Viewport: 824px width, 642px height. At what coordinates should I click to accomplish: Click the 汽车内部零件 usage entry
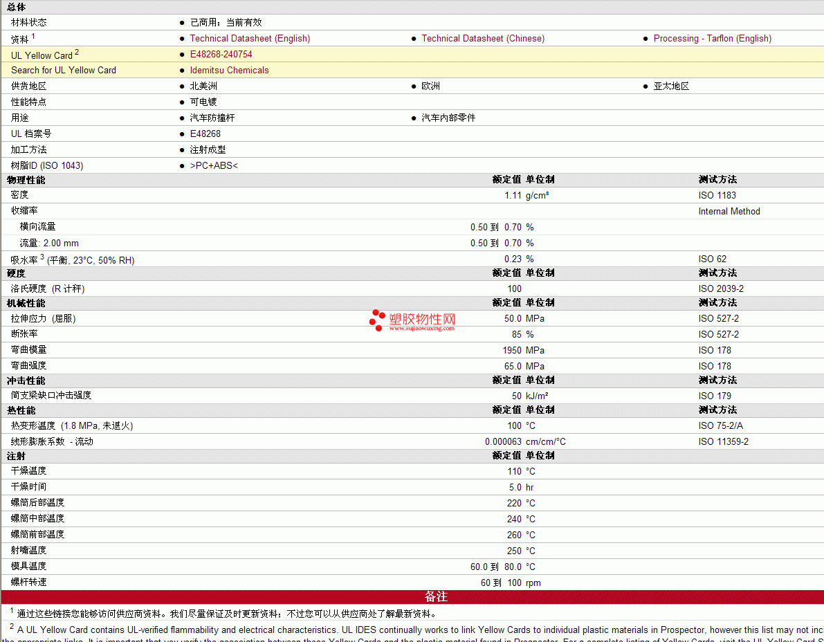(448, 118)
